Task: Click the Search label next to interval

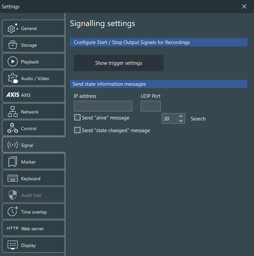Action: [198, 119]
